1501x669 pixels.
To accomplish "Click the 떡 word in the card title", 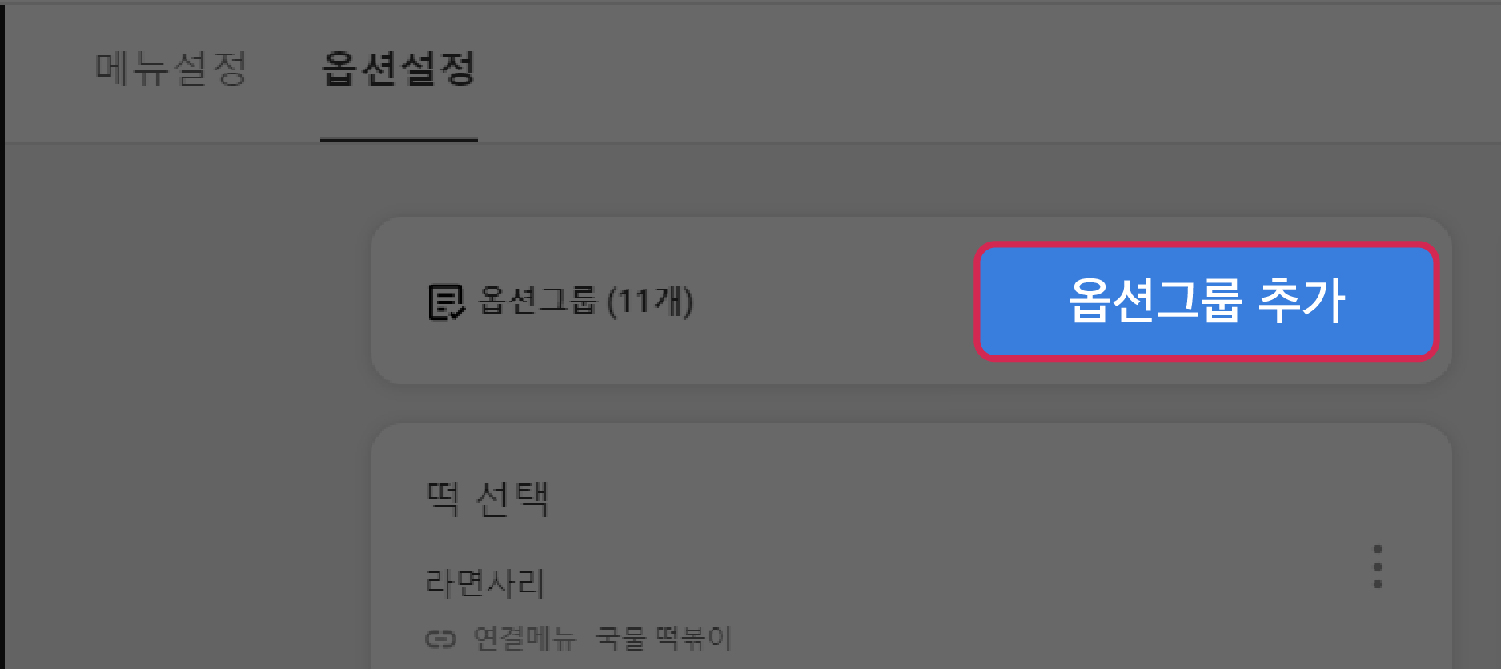I will point(443,499).
